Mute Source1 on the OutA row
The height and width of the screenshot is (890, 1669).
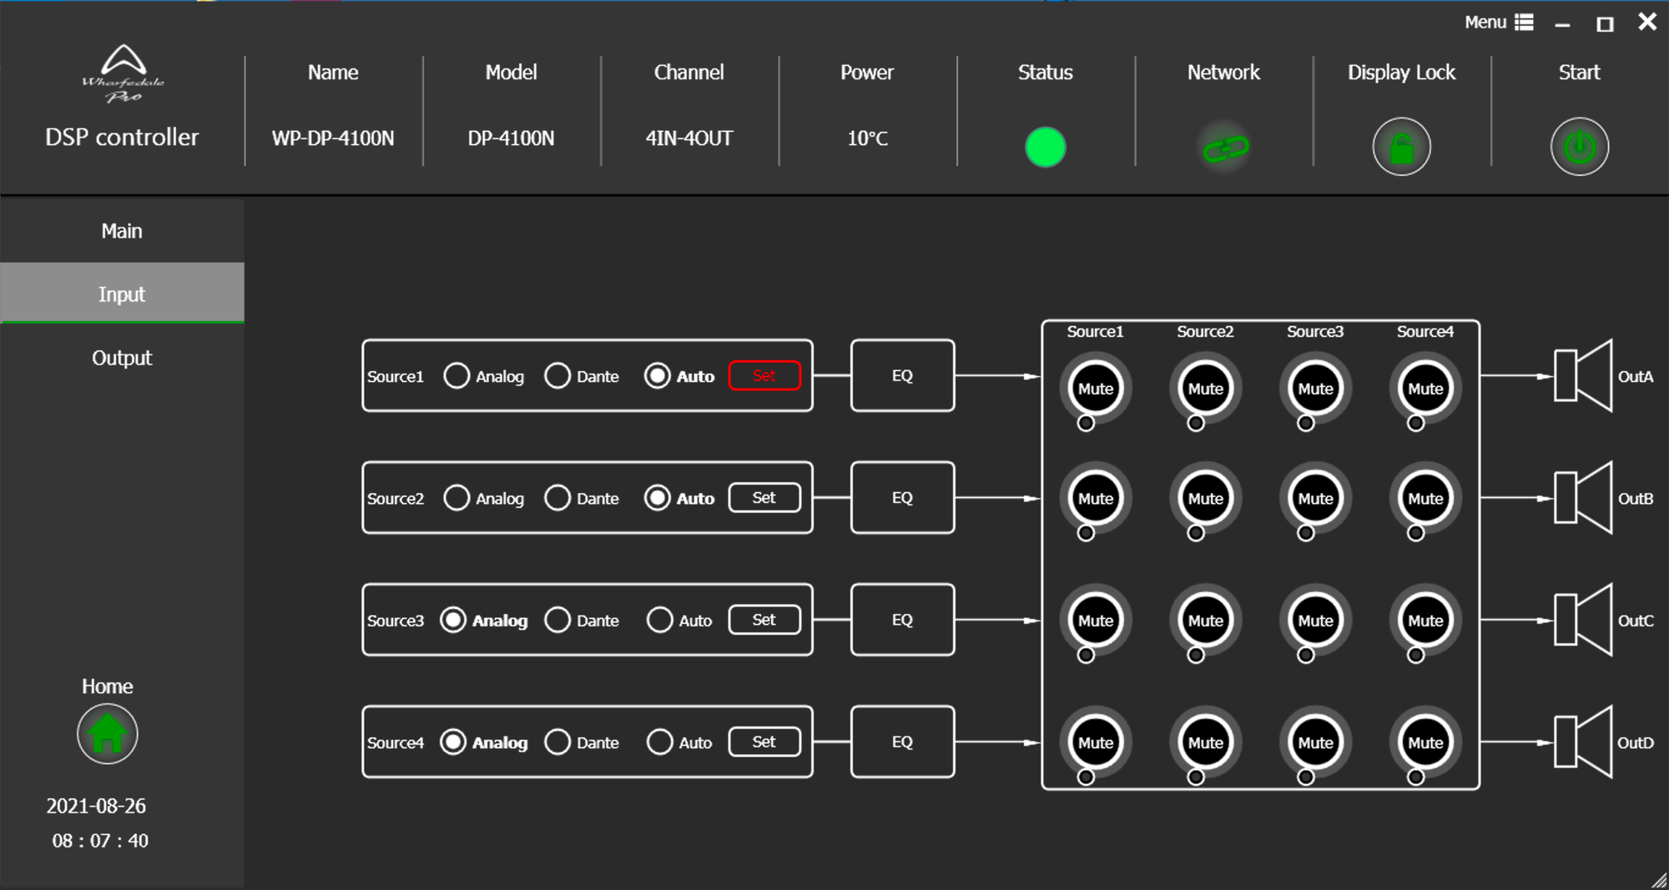(1095, 389)
